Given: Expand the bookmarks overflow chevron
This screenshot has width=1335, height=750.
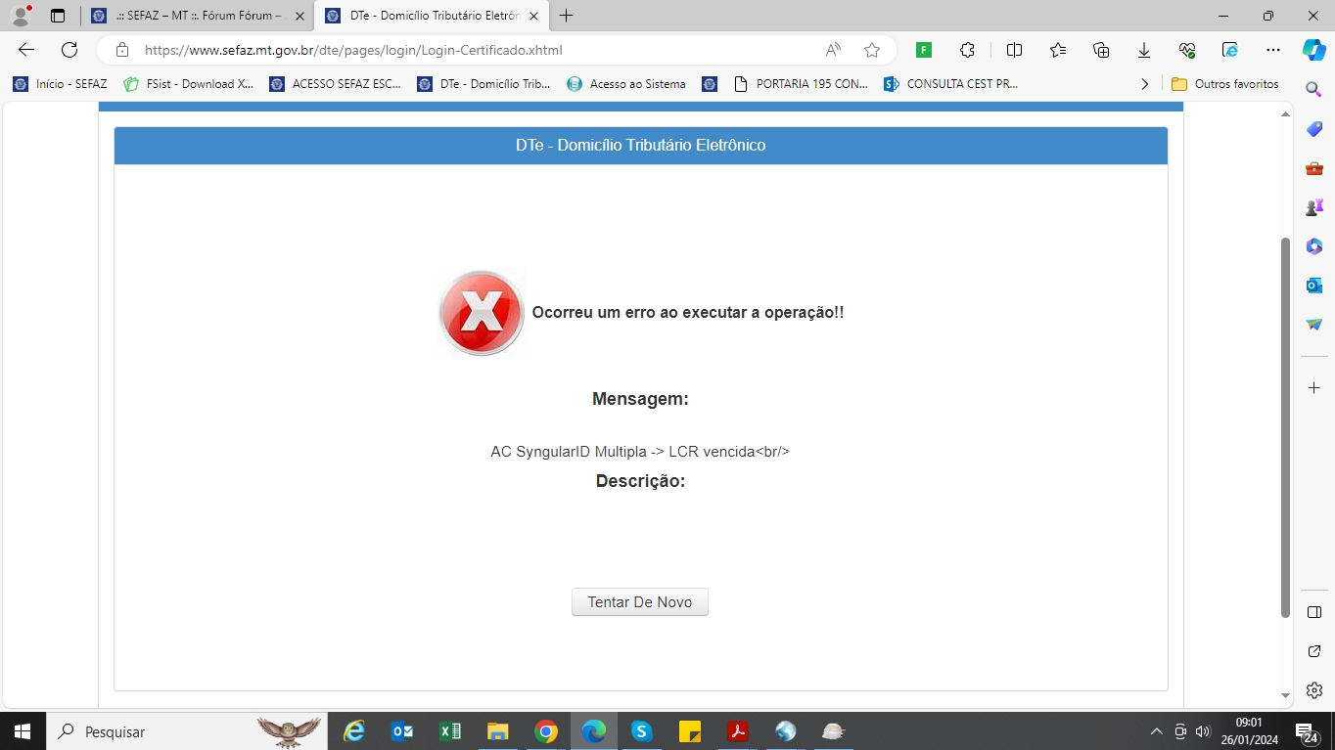Looking at the screenshot, I should (1145, 84).
